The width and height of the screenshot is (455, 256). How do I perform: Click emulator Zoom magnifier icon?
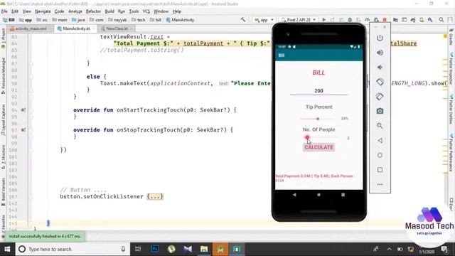pyautogui.click(x=380, y=126)
